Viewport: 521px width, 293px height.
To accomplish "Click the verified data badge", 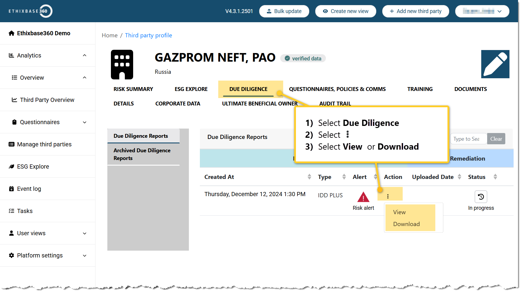I will point(303,58).
